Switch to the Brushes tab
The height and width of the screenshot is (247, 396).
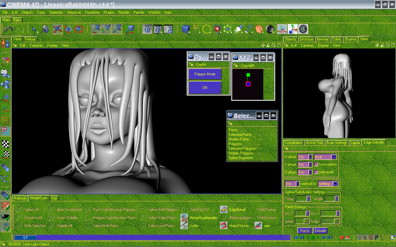[x=351, y=39]
